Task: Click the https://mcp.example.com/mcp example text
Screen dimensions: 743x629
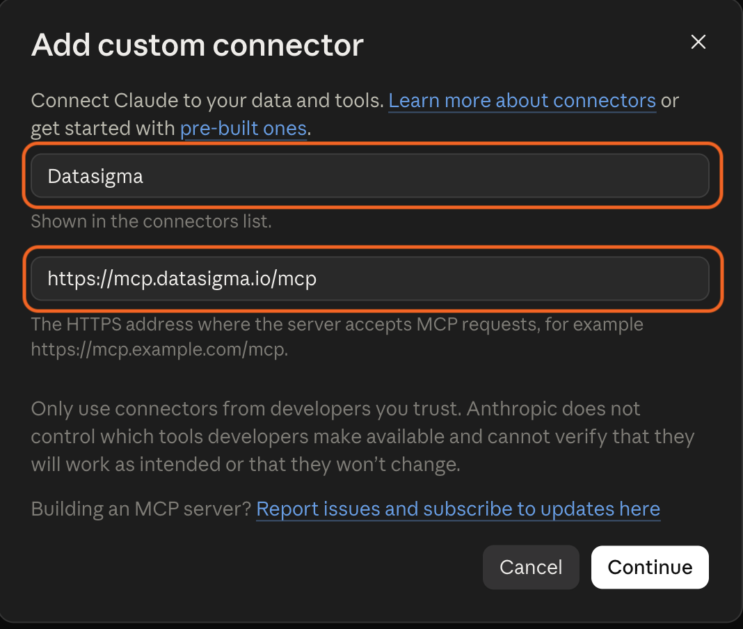Action: point(159,349)
